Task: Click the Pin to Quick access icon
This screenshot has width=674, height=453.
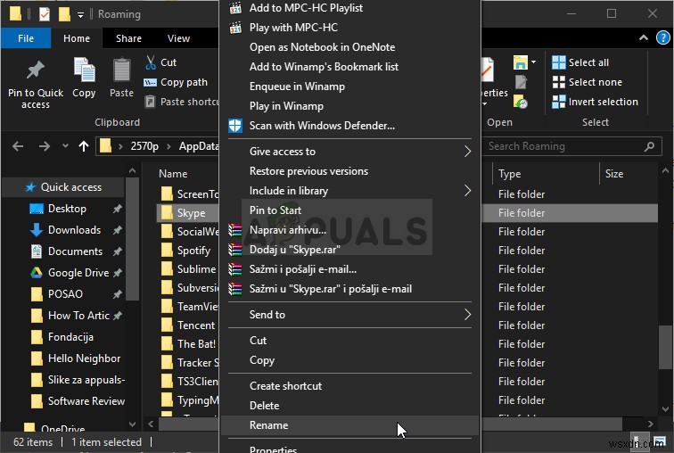Action: 35,70
